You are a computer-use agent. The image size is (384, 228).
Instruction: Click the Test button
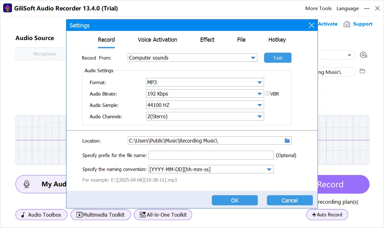[278, 58]
